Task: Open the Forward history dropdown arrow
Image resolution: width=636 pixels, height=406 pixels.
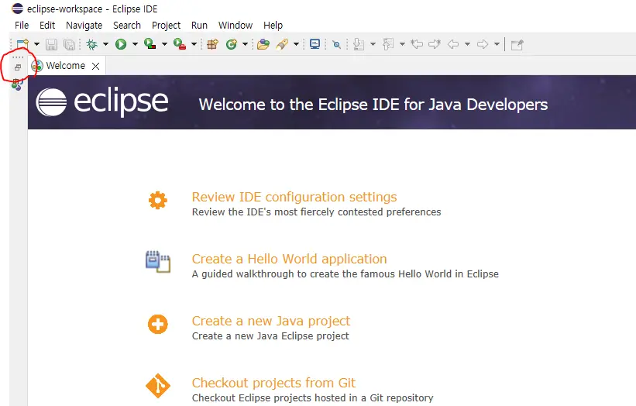Action: (497, 44)
